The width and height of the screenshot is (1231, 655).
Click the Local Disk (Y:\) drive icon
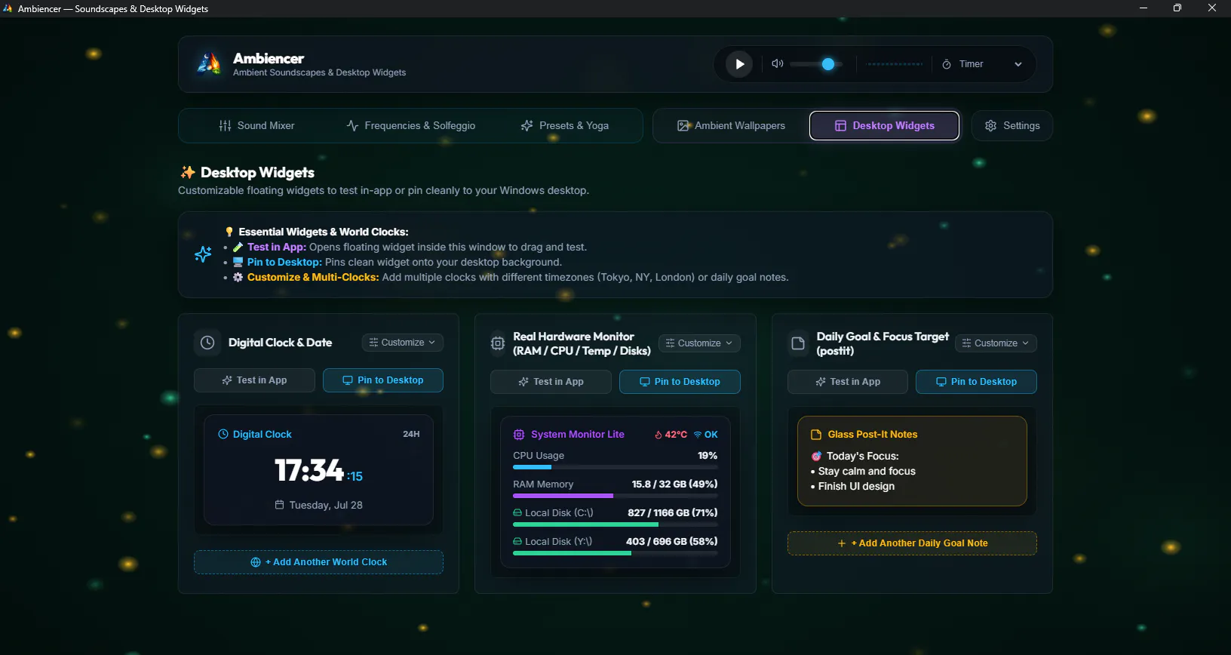point(517,542)
